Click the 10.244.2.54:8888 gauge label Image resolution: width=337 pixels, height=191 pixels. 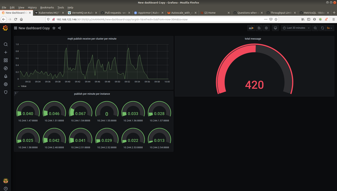(159, 147)
